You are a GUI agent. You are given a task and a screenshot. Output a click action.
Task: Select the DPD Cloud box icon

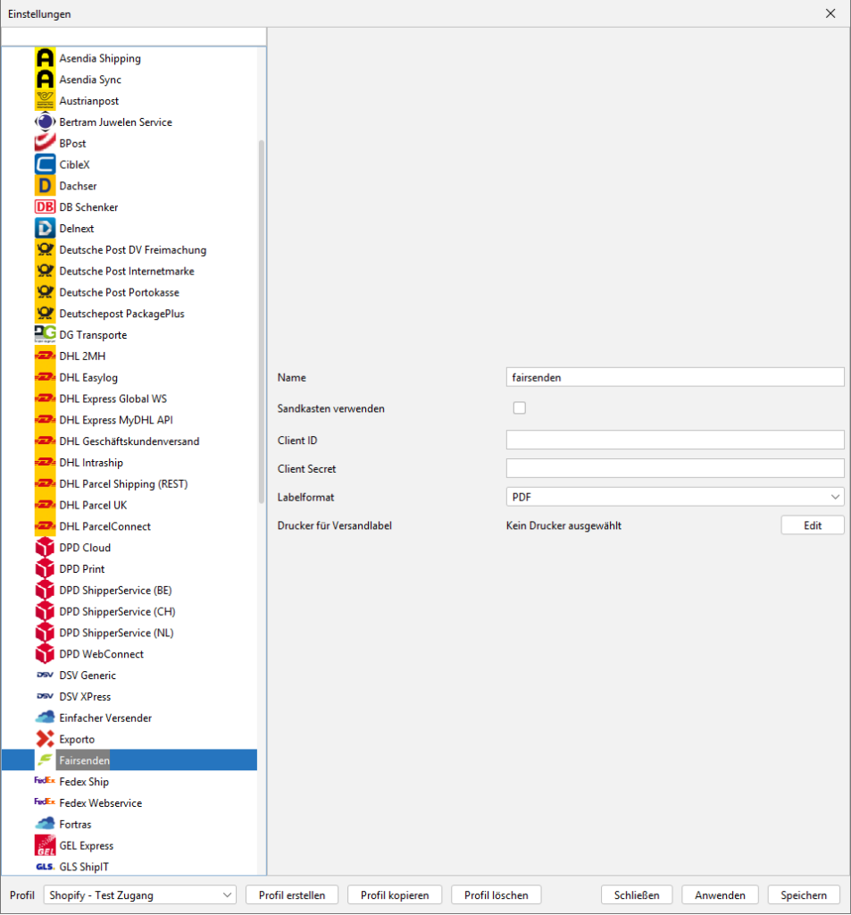[45, 548]
